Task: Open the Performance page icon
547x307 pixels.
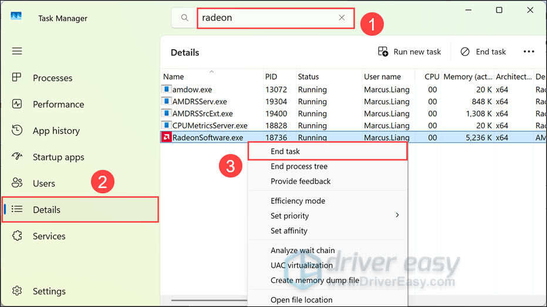Action: tap(17, 104)
